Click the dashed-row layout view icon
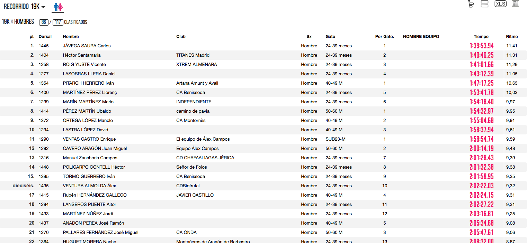Viewport: 527px width, 245px height. click(484, 4)
